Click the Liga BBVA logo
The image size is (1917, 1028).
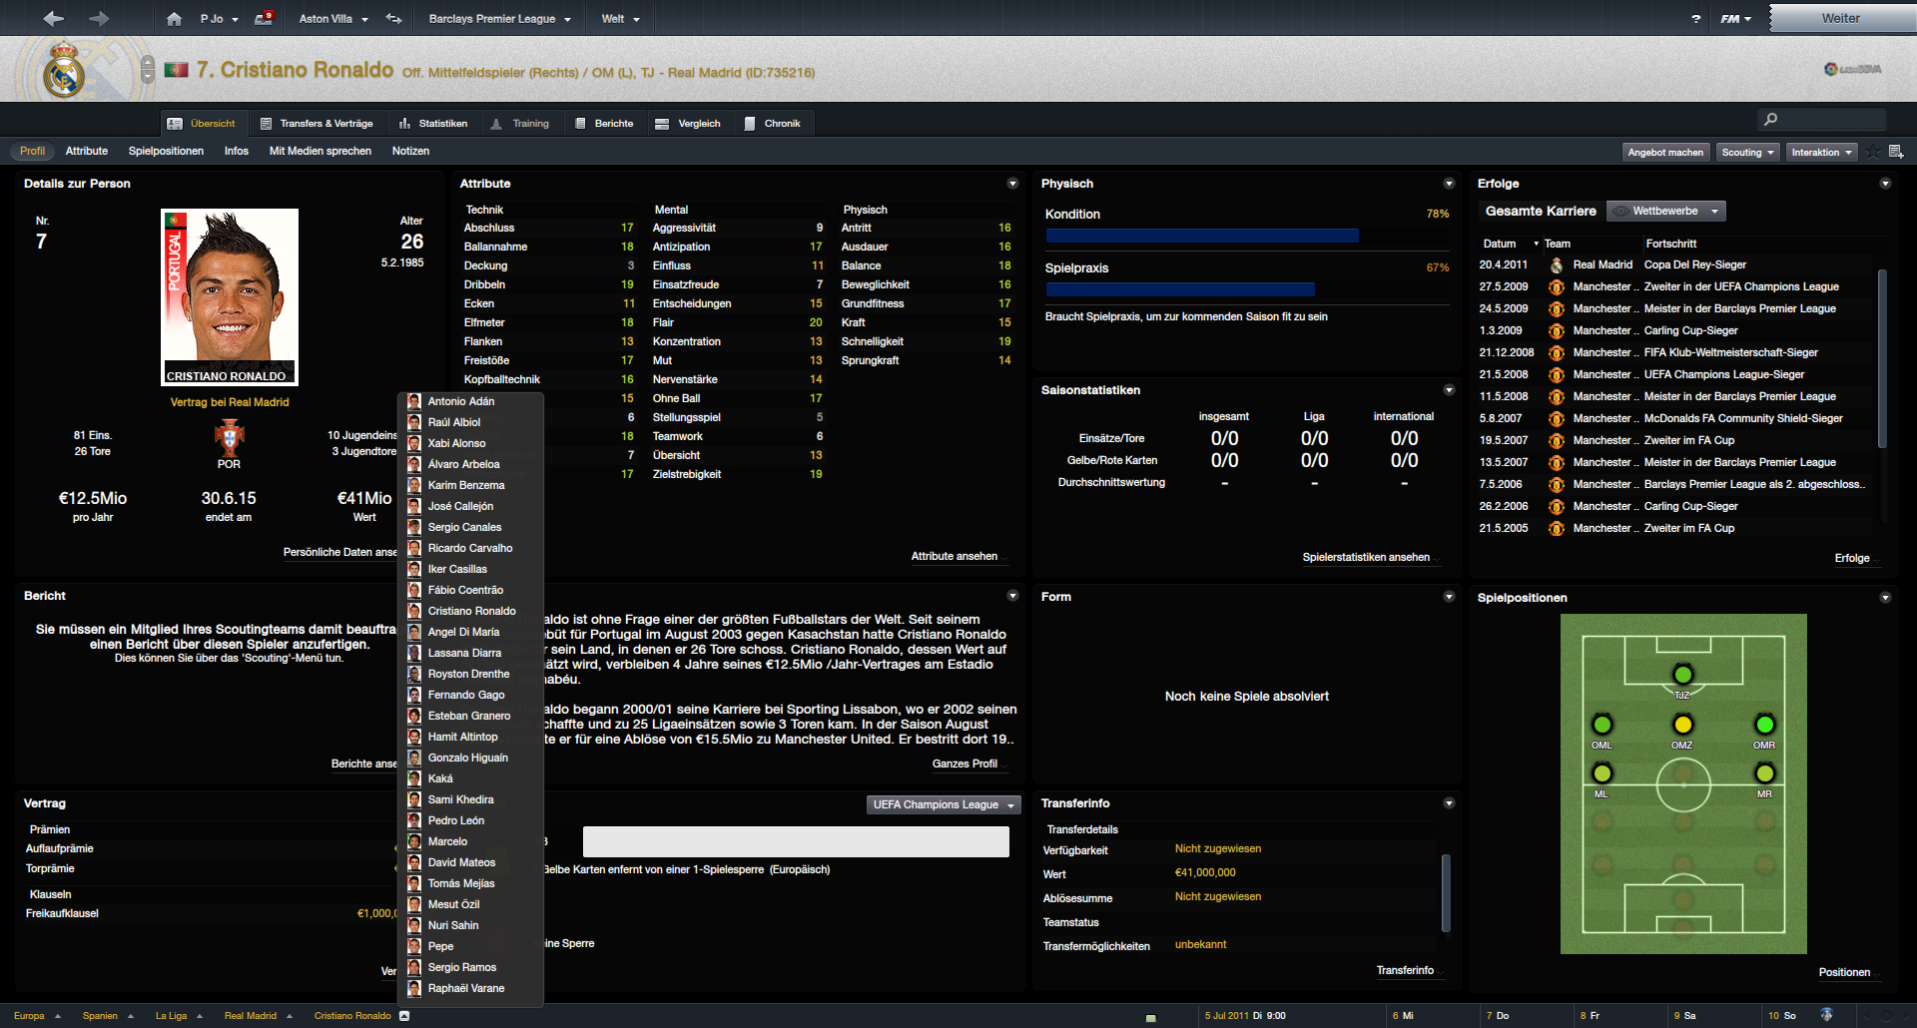pos(1852,69)
